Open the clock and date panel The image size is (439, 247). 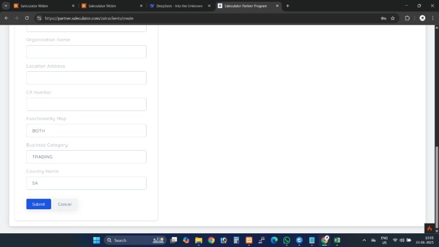425,240
